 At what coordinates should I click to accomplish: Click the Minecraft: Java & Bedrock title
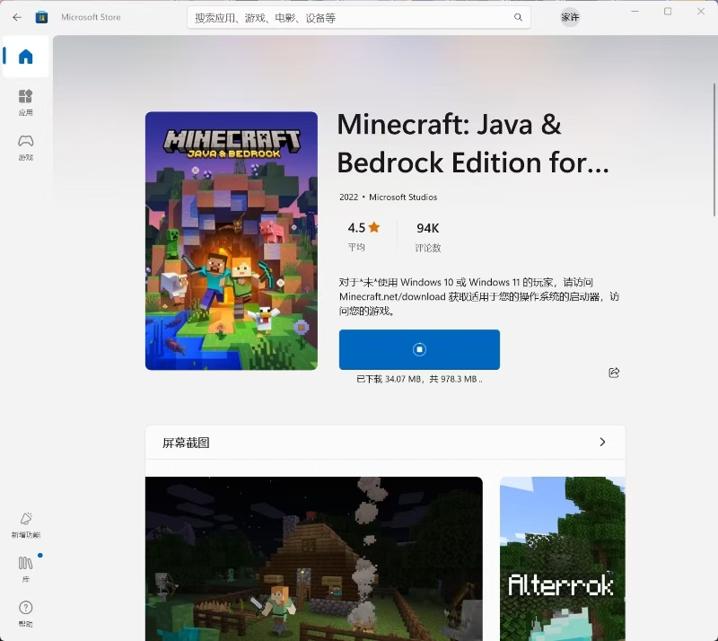(x=473, y=143)
